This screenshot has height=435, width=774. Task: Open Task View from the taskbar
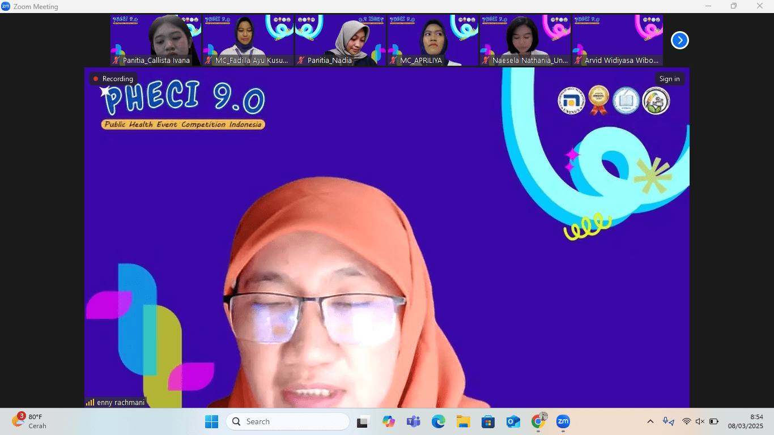pos(362,421)
